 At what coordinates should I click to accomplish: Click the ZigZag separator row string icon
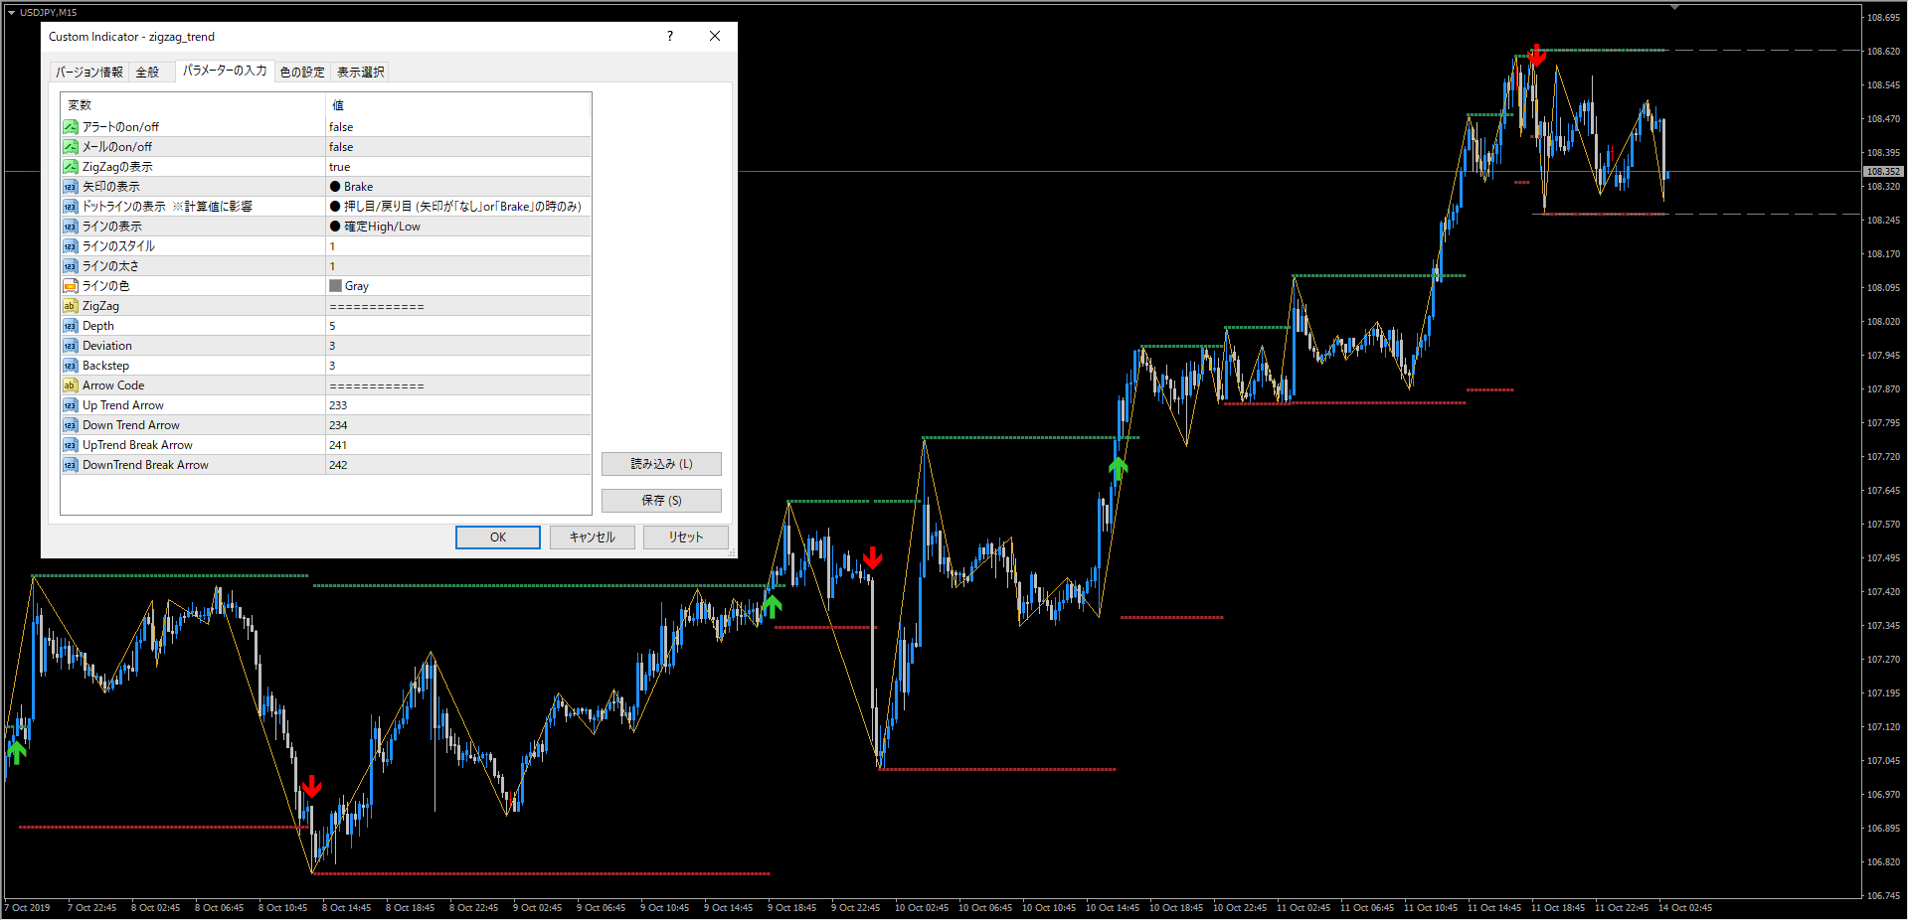[71, 306]
